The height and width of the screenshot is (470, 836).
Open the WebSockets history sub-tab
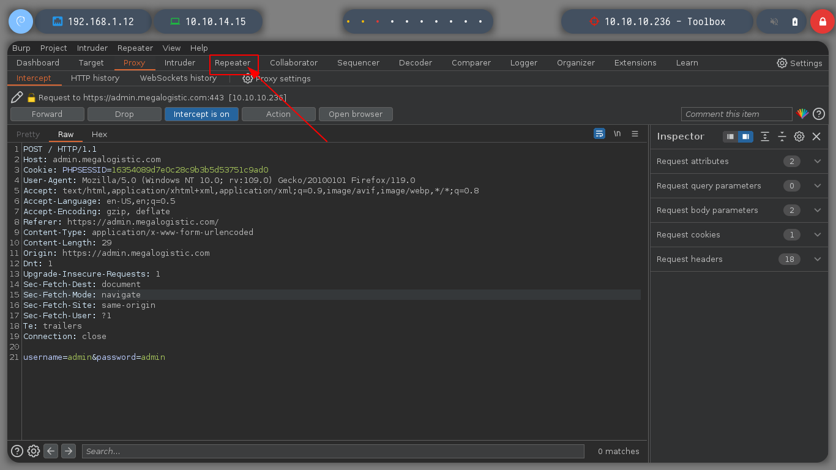coord(178,78)
